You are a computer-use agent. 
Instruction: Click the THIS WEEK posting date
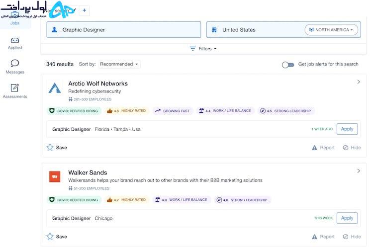pyautogui.click(x=323, y=218)
